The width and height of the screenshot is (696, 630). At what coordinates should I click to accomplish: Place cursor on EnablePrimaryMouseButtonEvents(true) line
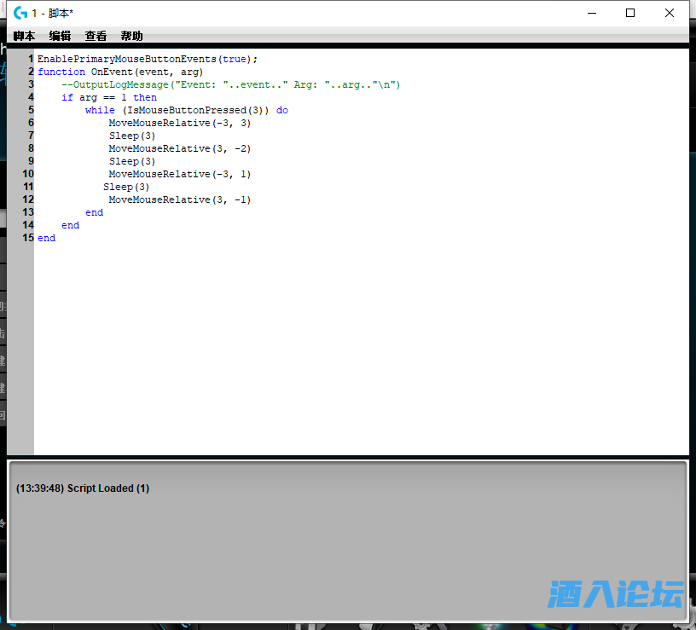[x=147, y=60]
